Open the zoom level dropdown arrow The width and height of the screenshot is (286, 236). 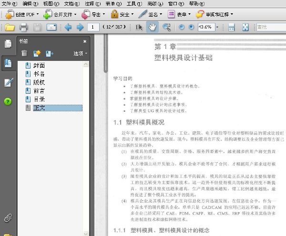(x=217, y=27)
